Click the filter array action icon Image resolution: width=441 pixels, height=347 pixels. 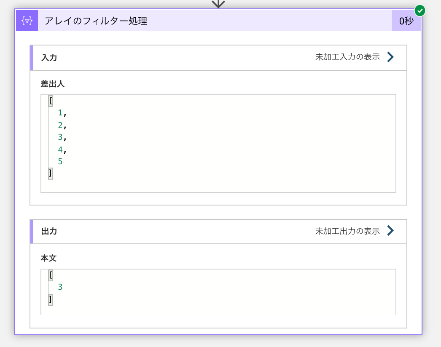(27, 21)
